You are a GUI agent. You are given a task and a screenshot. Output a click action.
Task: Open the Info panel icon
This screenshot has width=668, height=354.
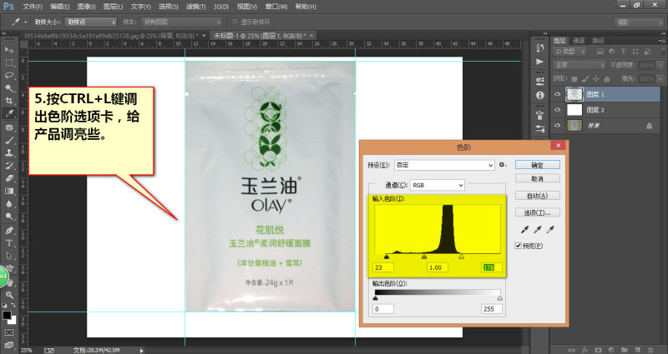540,95
